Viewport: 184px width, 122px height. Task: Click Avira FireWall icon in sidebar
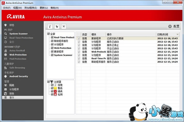pyautogui.click(x=5, y=51)
